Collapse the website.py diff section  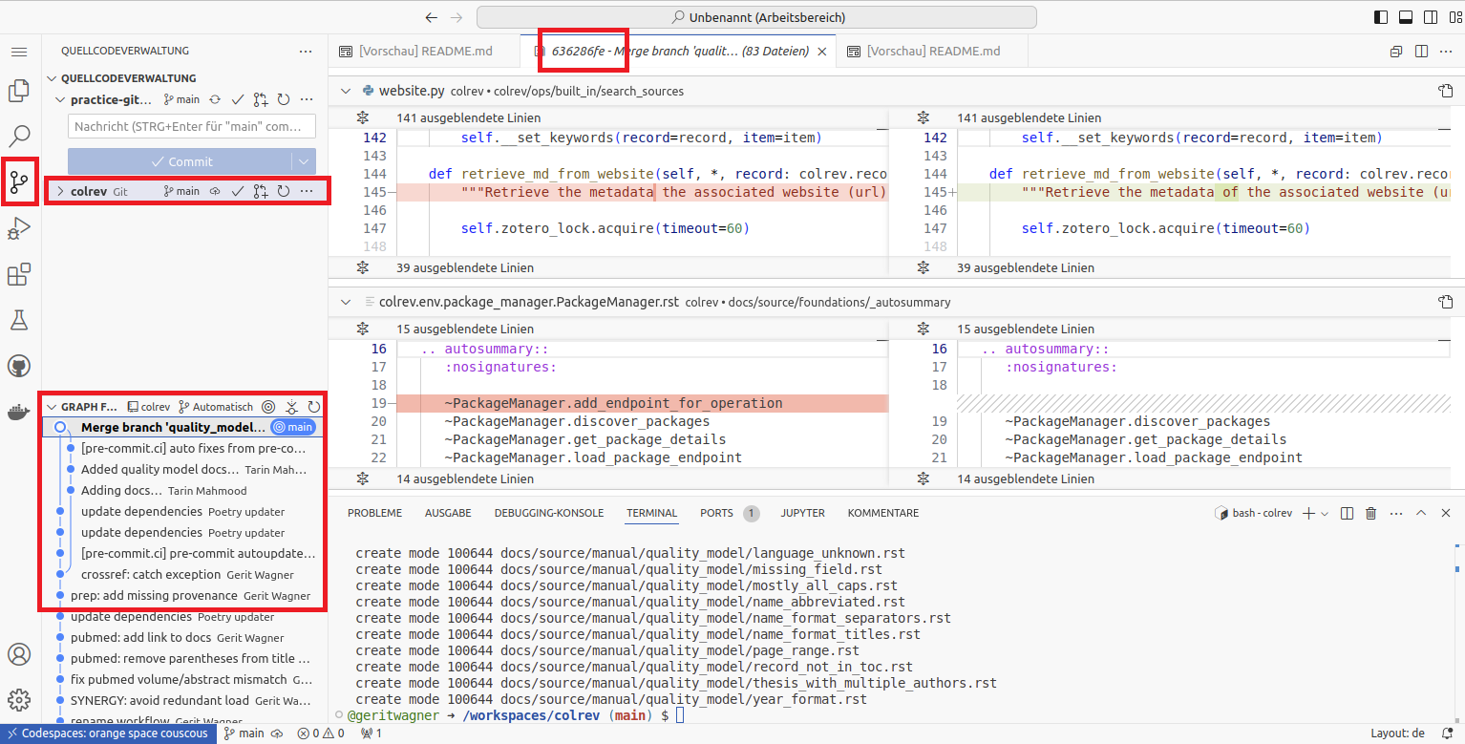345,91
